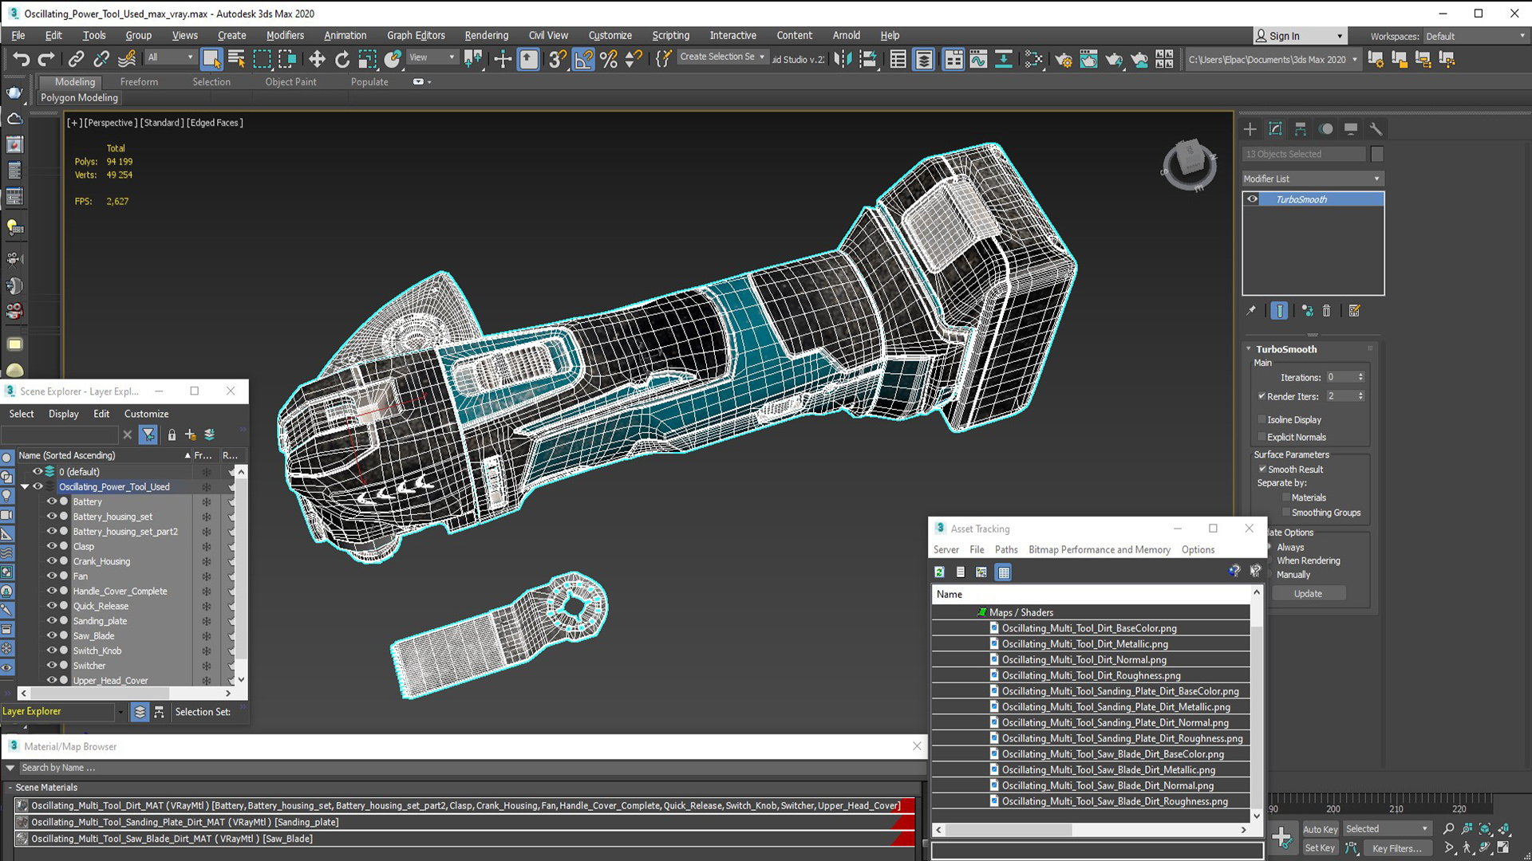Activate the Select and Rotate tool
Screen dimensions: 1532x861
(x=342, y=59)
